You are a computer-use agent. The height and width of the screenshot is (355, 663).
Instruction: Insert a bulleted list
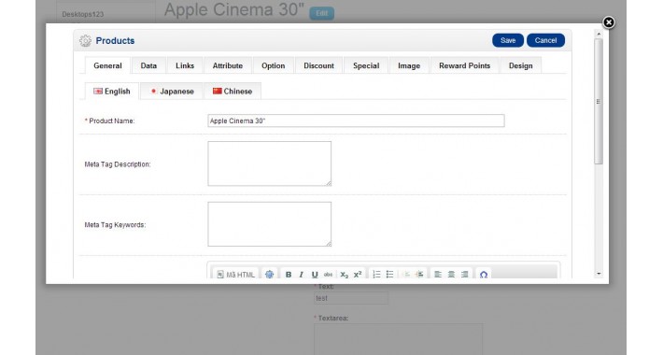389,274
